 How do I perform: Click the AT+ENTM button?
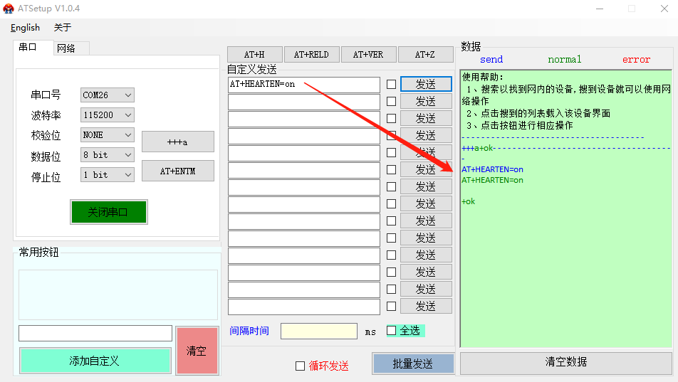tap(177, 171)
